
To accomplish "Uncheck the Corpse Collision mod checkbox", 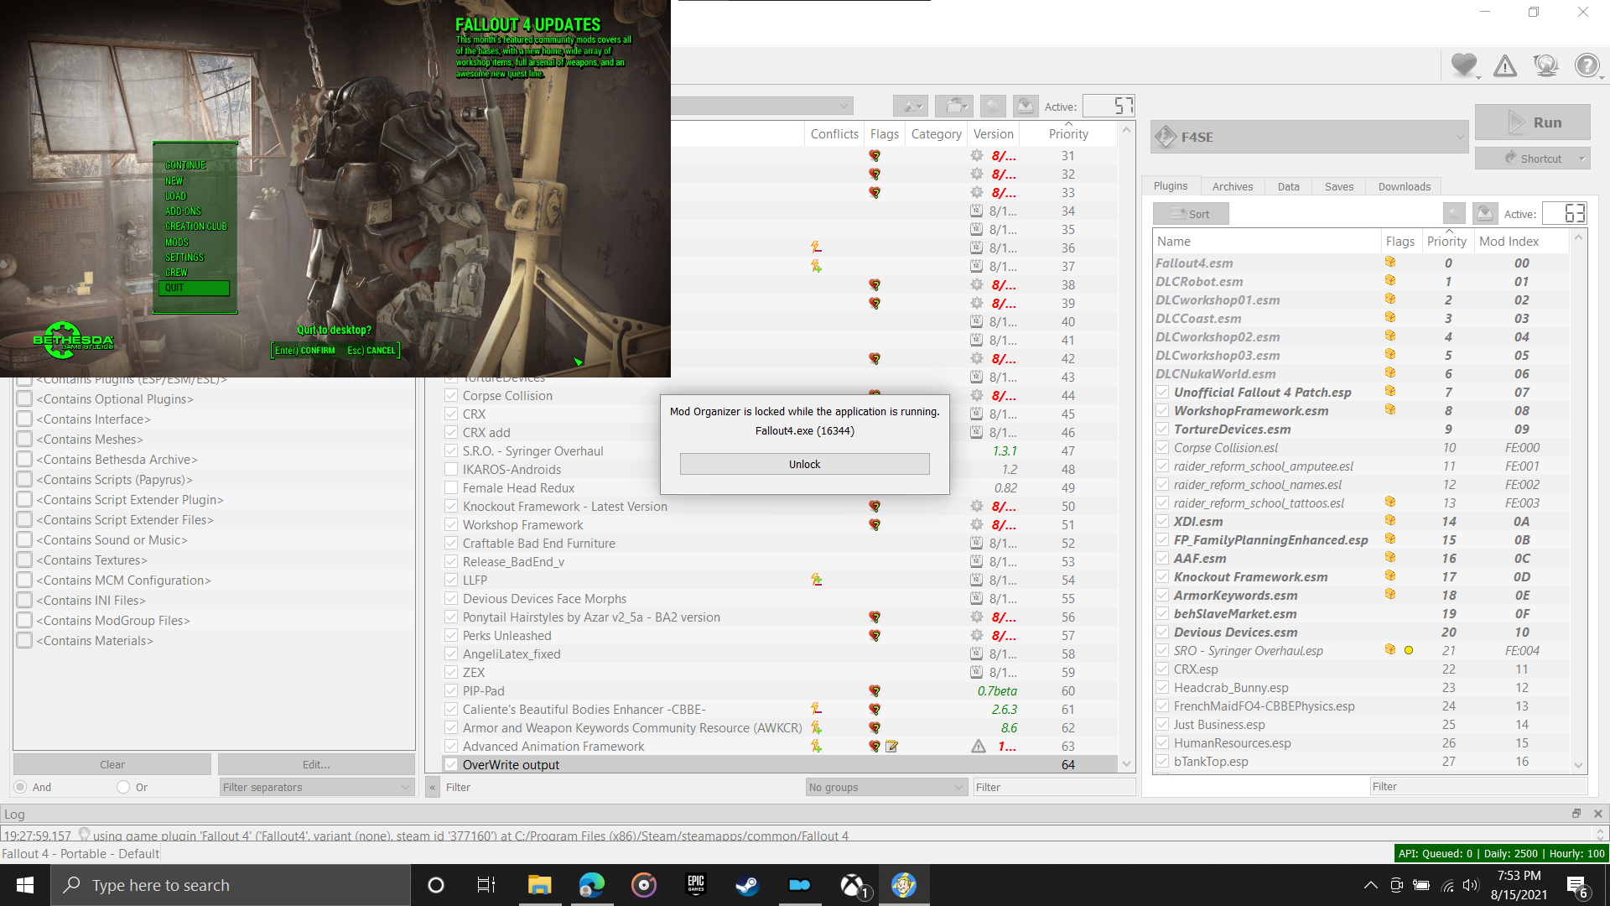I will pos(451,396).
